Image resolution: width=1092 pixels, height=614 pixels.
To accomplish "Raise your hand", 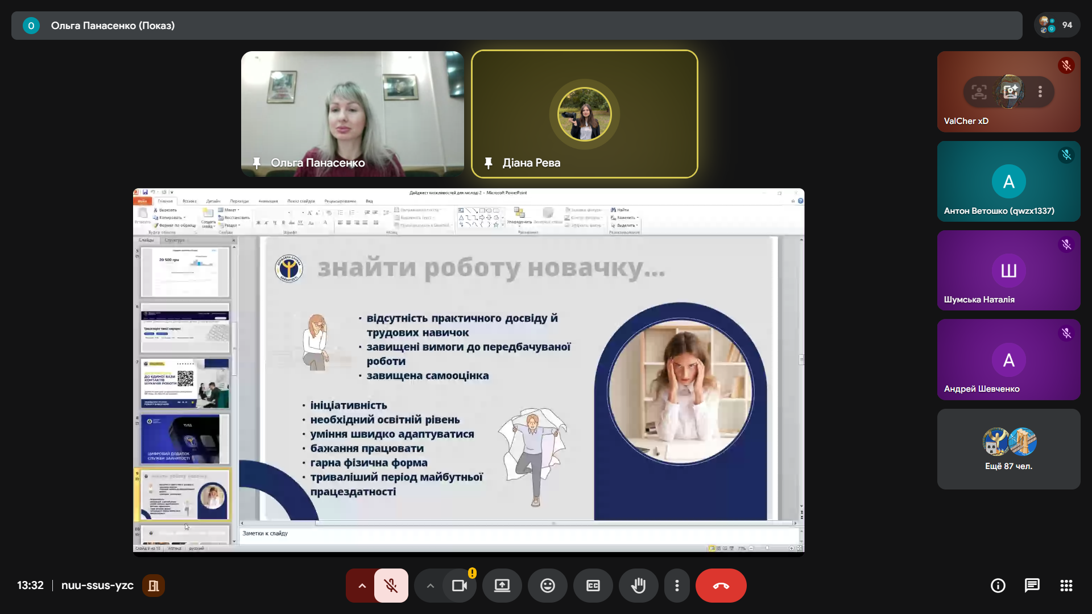I will (x=638, y=586).
